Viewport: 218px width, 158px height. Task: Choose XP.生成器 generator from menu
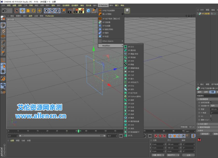(111, 26)
